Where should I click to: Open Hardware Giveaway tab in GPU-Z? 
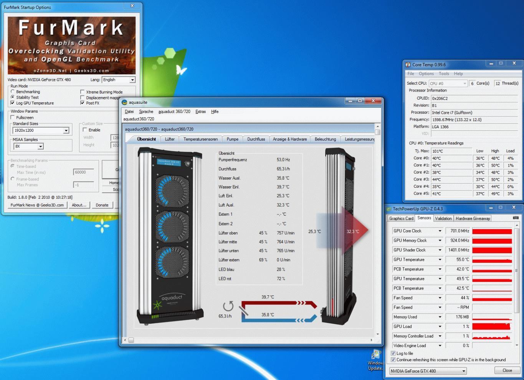click(473, 218)
